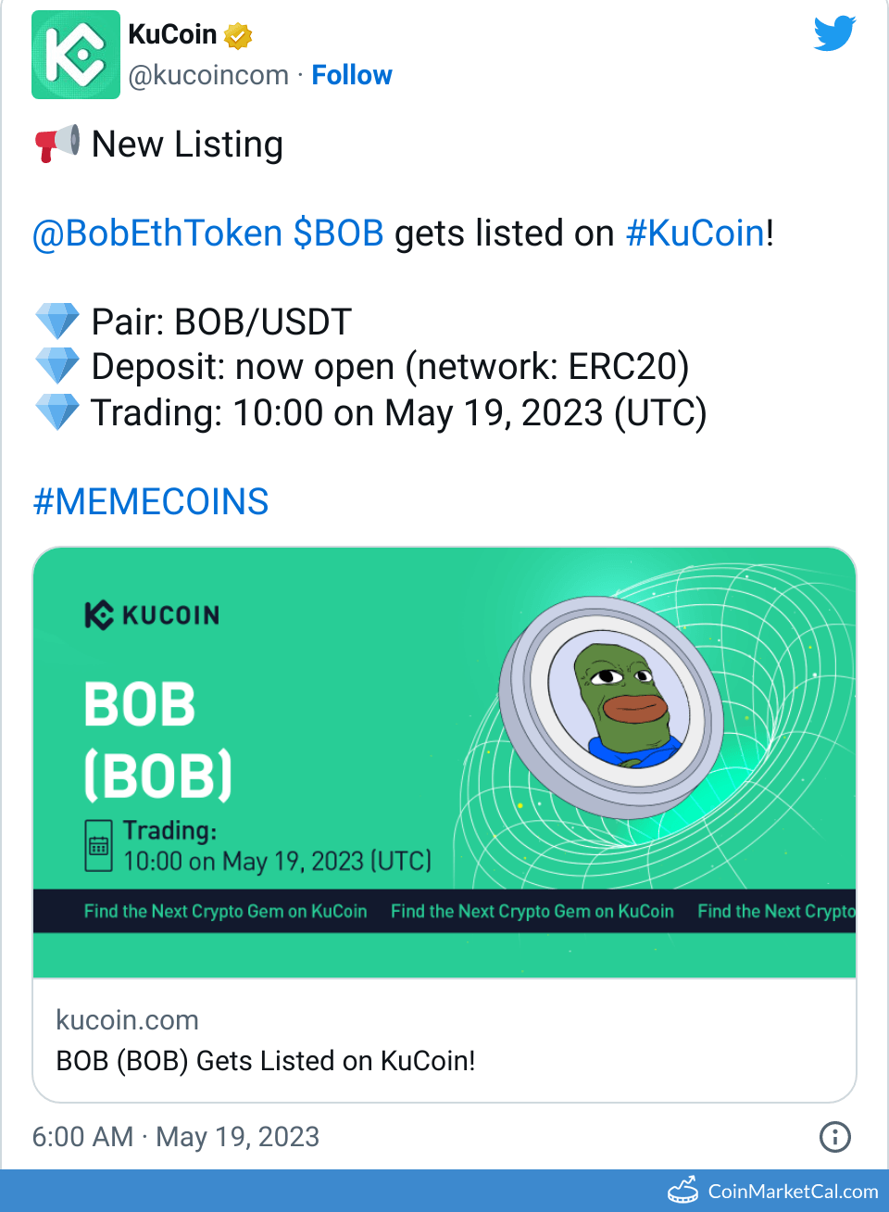Image resolution: width=889 pixels, height=1212 pixels.
Task: Open the #MEMECOINS hashtag
Action: (151, 502)
